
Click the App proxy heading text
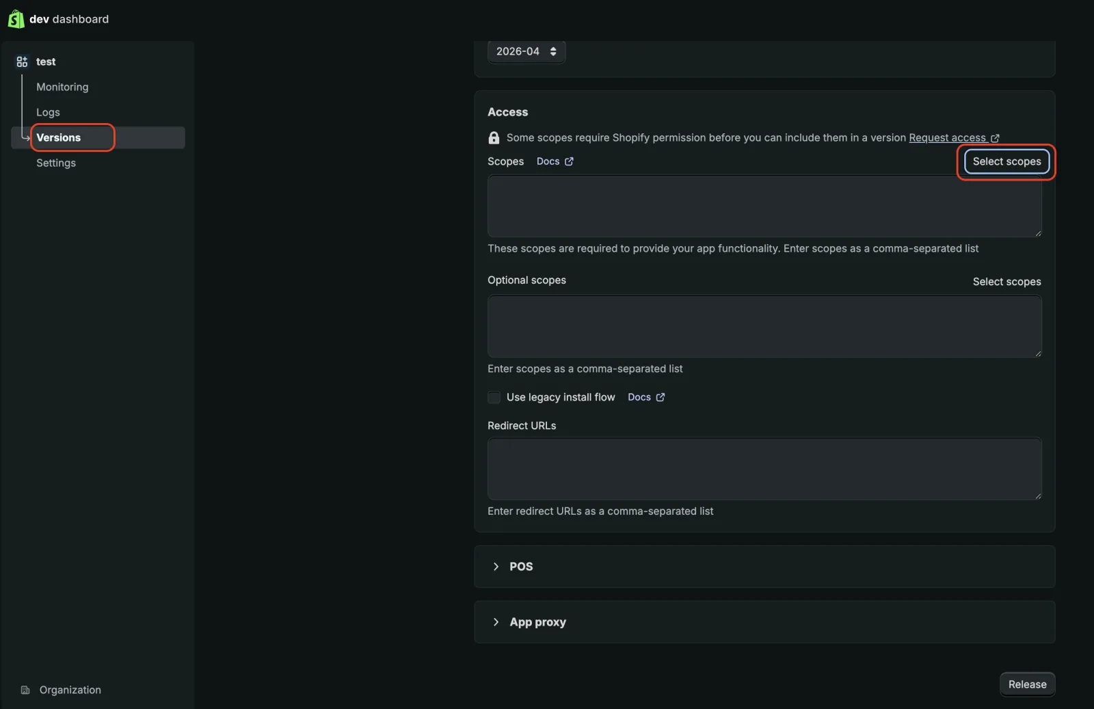click(537, 621)
